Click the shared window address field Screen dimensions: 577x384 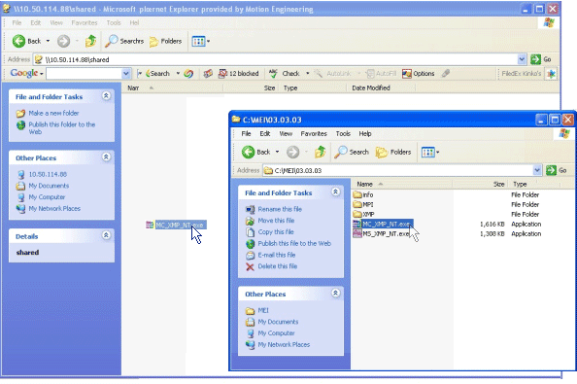pos(275,59)
